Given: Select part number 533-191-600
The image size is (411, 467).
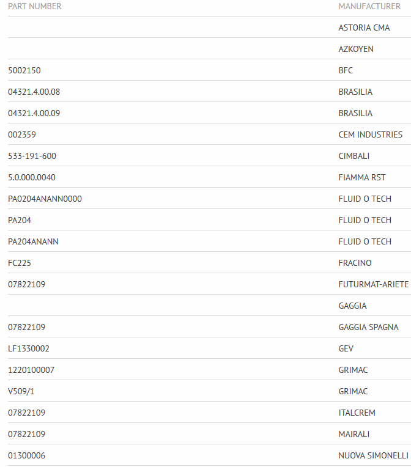Looking at the screenshot, I should (32, 156).
